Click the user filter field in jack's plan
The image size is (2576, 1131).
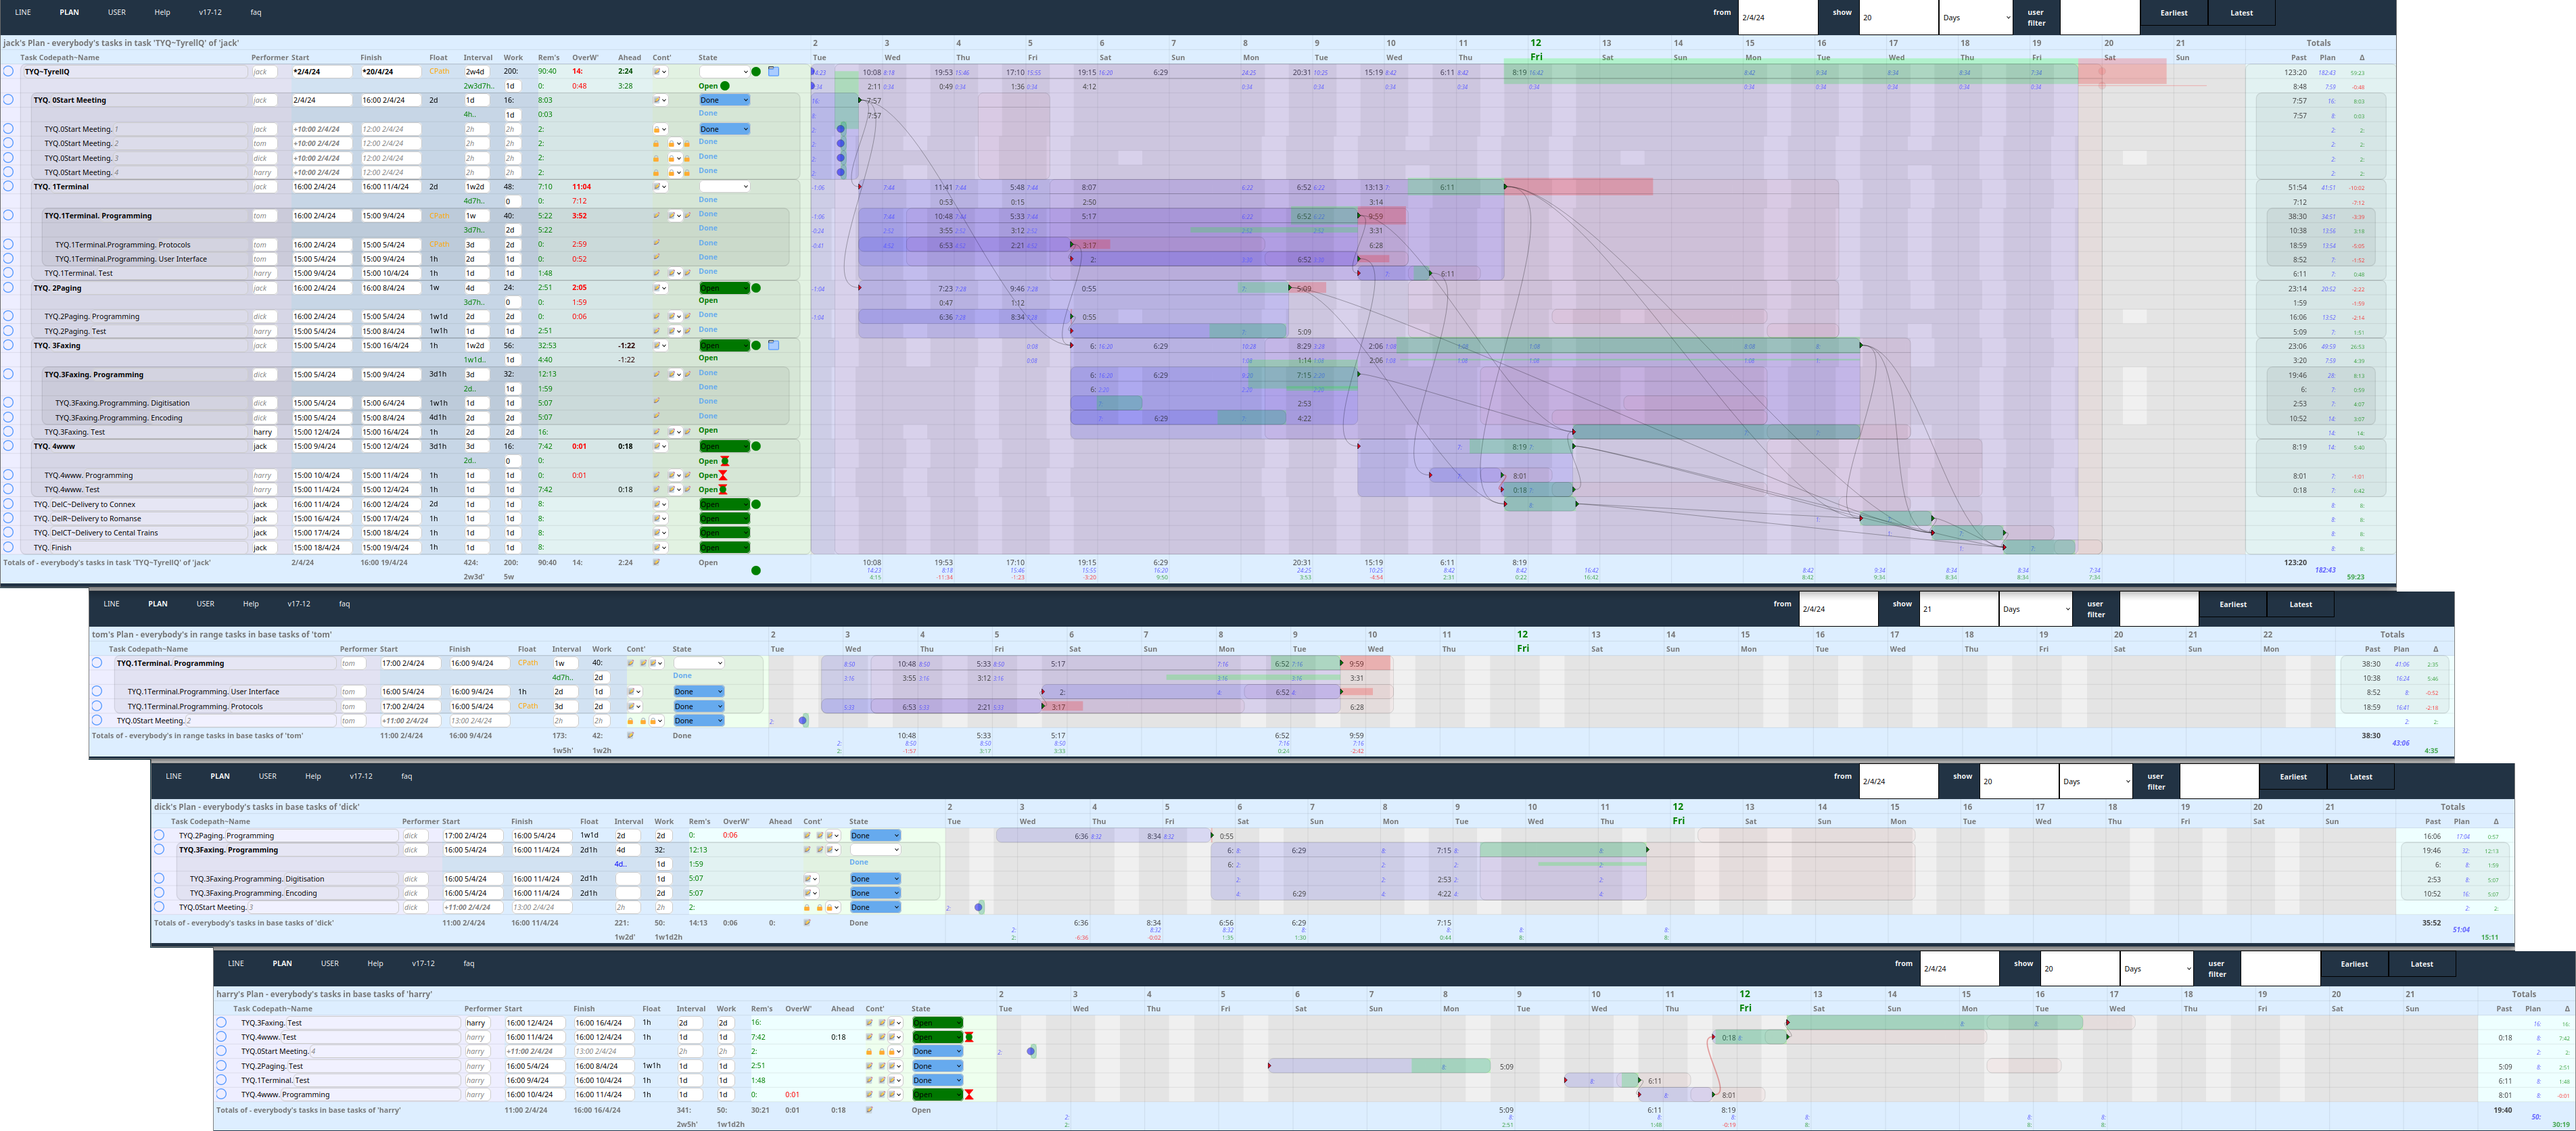(x=2100, y=17)
